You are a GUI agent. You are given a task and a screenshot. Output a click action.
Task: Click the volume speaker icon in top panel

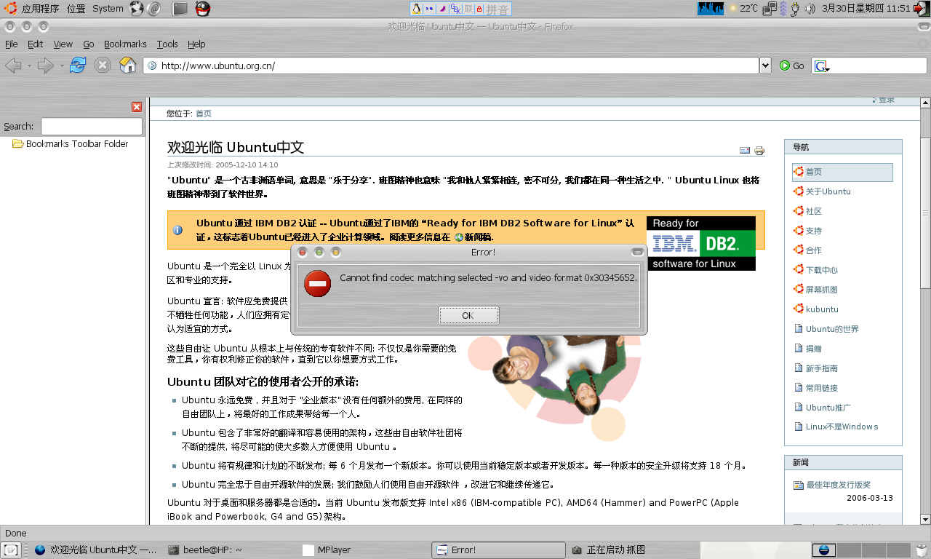pyautogui.click(x=810, y=9)
